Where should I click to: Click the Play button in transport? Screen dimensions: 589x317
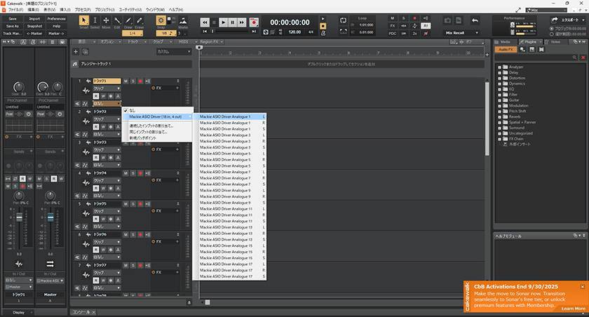pyautogui.click(x=224, y=22)
